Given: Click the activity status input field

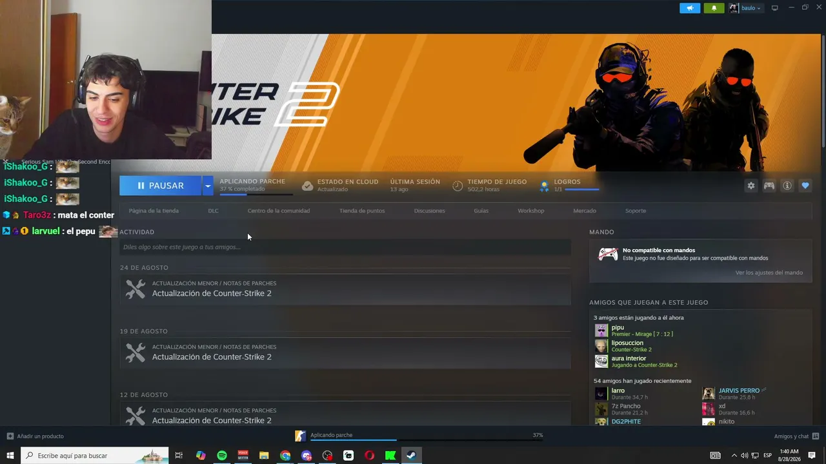Looking at the screenshot, I should pos(345,247).
